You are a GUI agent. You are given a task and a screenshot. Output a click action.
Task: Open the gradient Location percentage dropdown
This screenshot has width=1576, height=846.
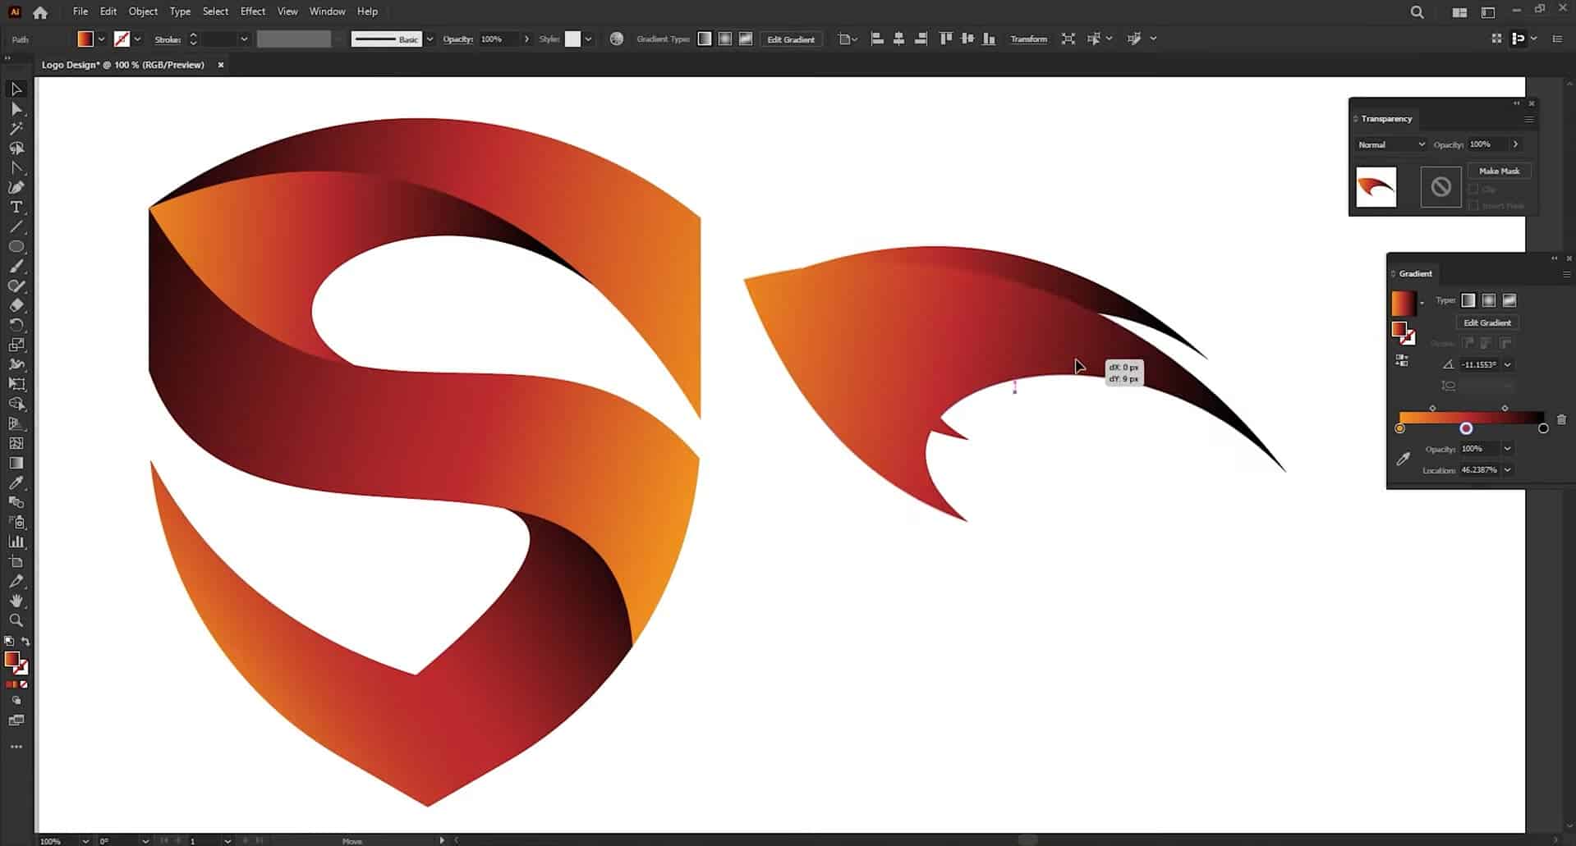click(1508, 470)
